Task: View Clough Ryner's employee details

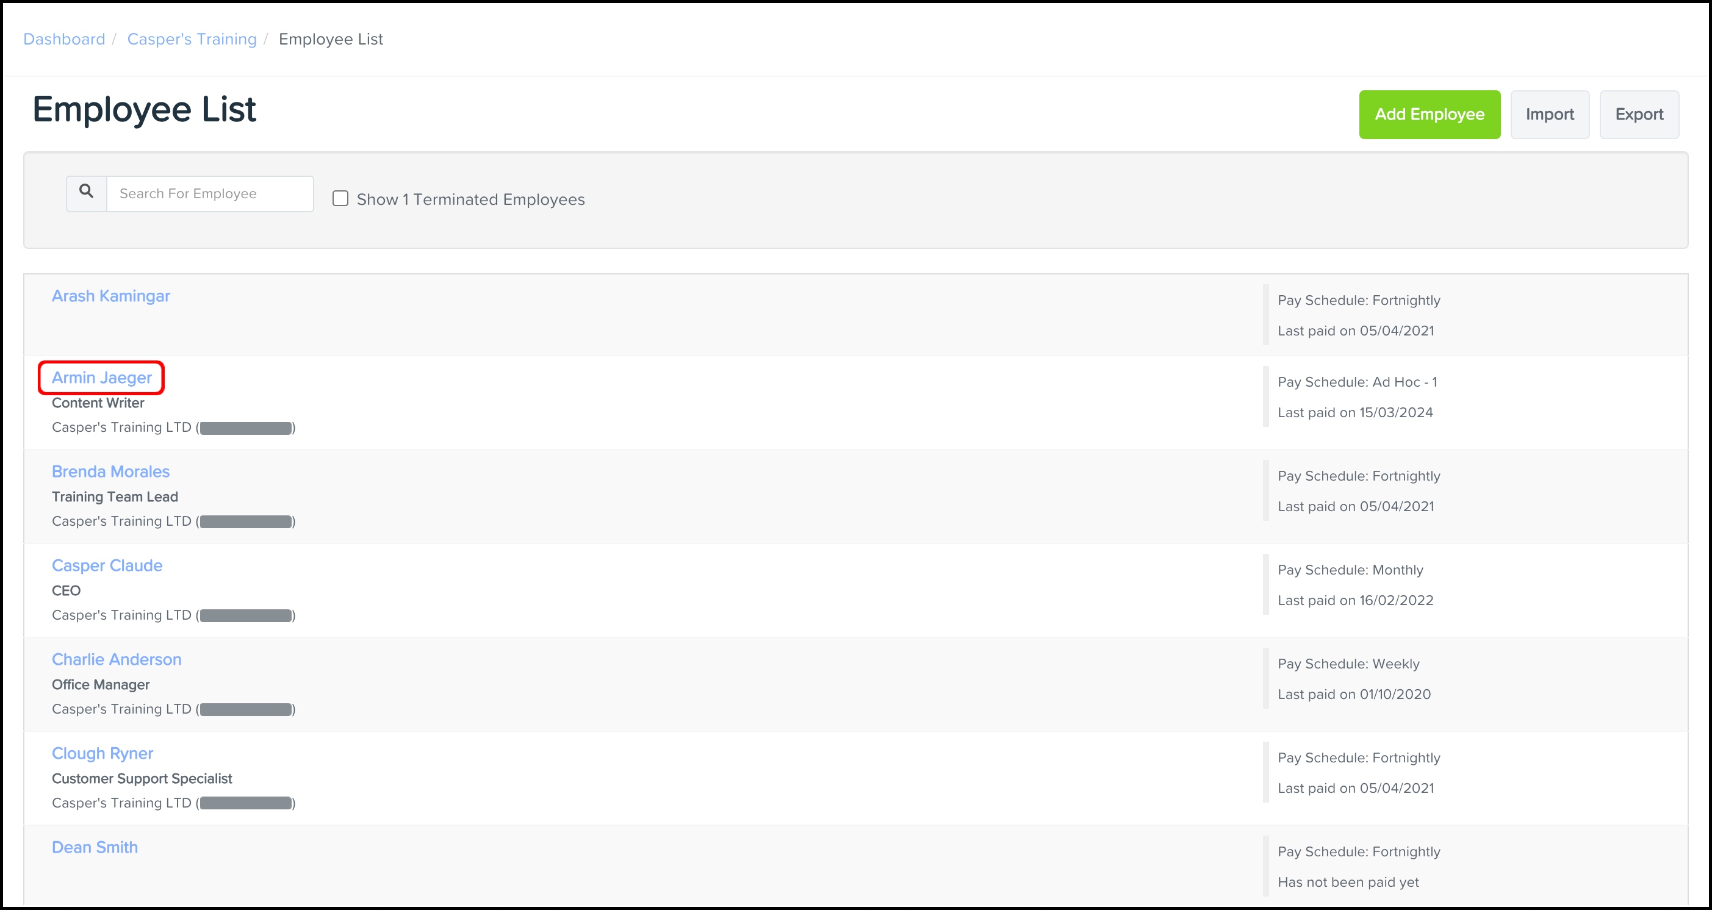Action: [x=103, y=753]
